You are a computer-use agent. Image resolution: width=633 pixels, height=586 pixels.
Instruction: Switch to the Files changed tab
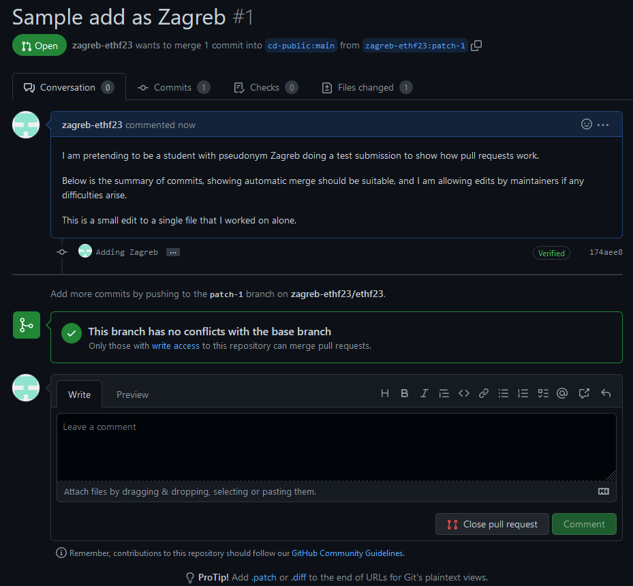coord(366,87)
